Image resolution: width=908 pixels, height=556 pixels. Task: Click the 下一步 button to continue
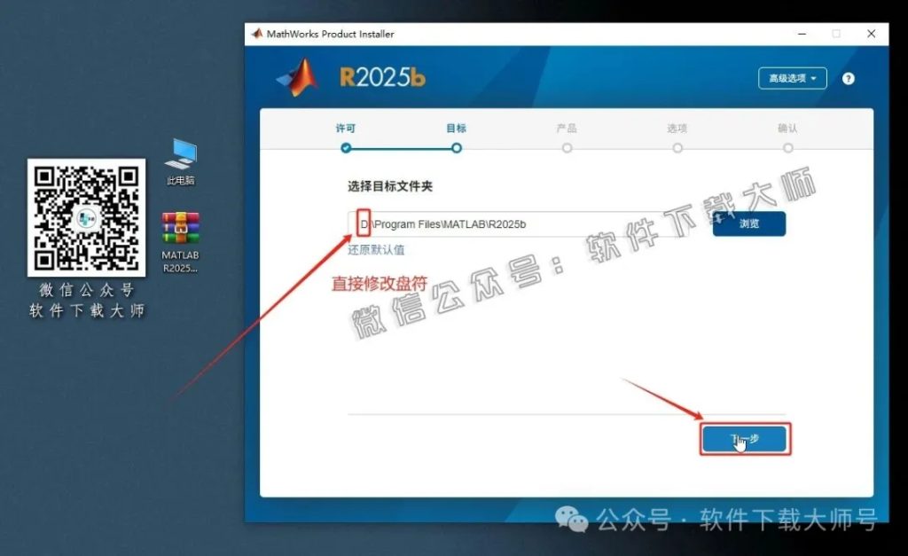click(745, 438)
